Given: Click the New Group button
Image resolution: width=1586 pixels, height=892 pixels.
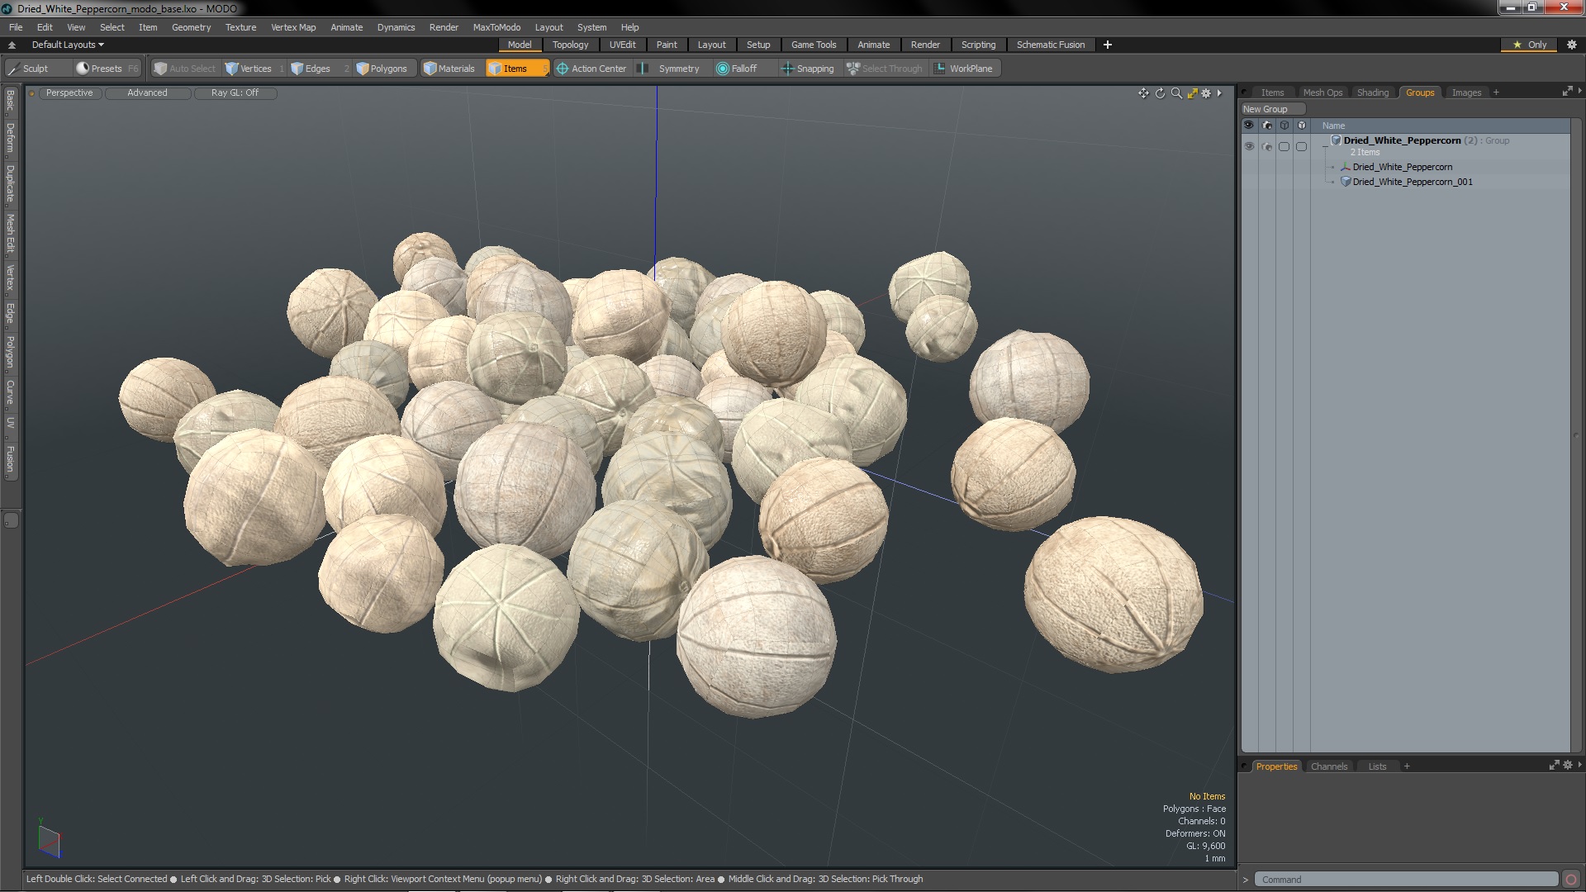Looking at the screenshot, I should click(x=1265, y=108).
